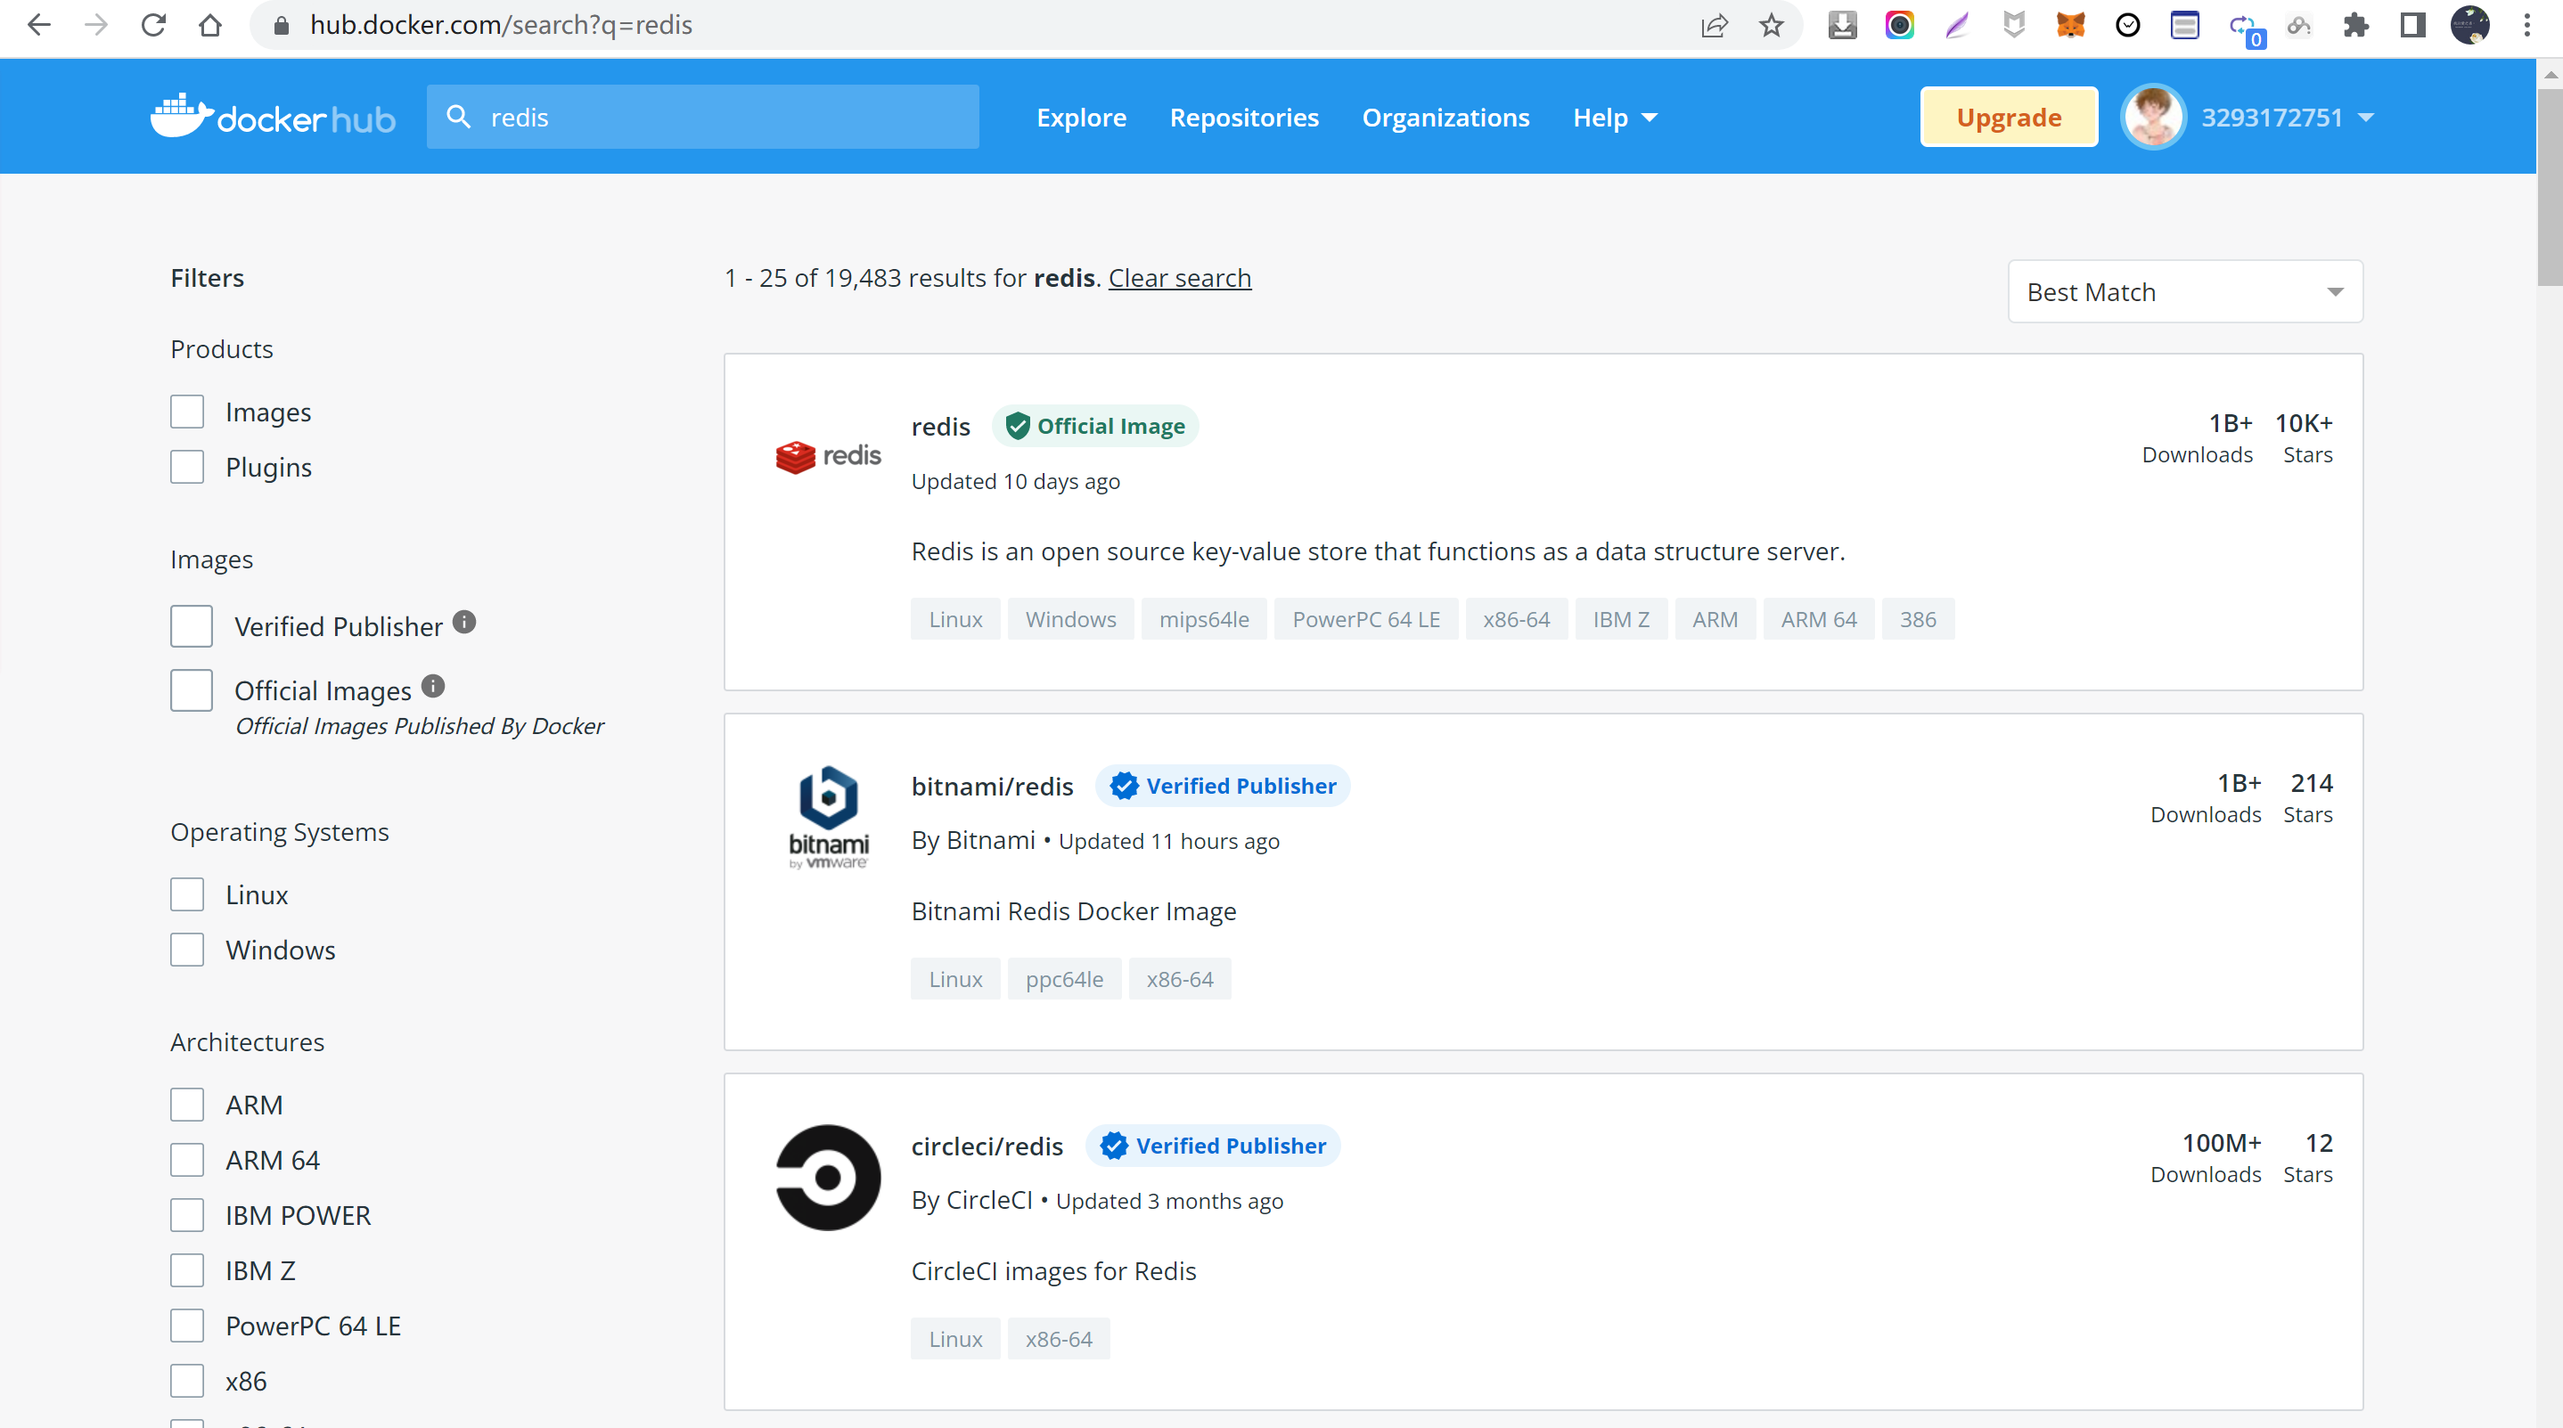Viewport: 2563px width, 1428px height.
Task: Tick the ARM 64 architecture checkbox
Action: [187, 1160]
